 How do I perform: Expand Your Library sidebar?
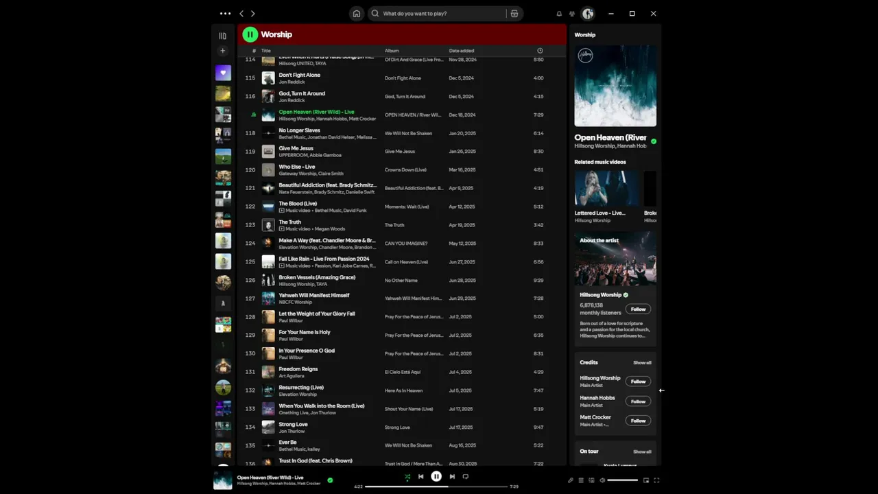(x=222, y=36)
